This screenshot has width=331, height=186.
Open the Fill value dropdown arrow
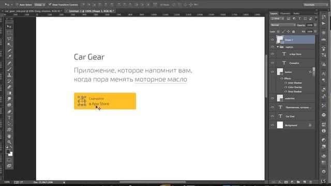(315, 32)
